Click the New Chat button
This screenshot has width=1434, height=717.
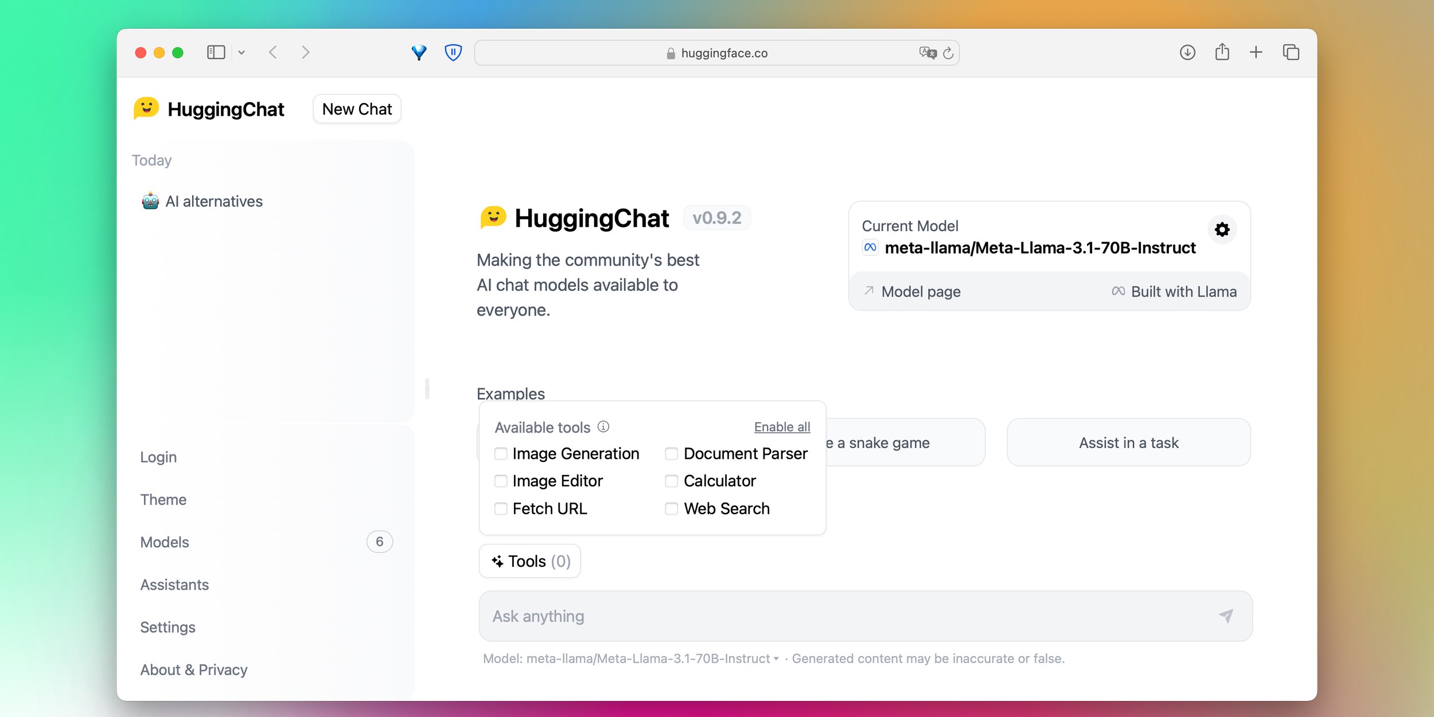tap(357, 109)
